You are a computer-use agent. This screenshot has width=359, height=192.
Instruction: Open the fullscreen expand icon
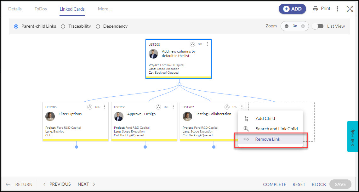point(350,9)
